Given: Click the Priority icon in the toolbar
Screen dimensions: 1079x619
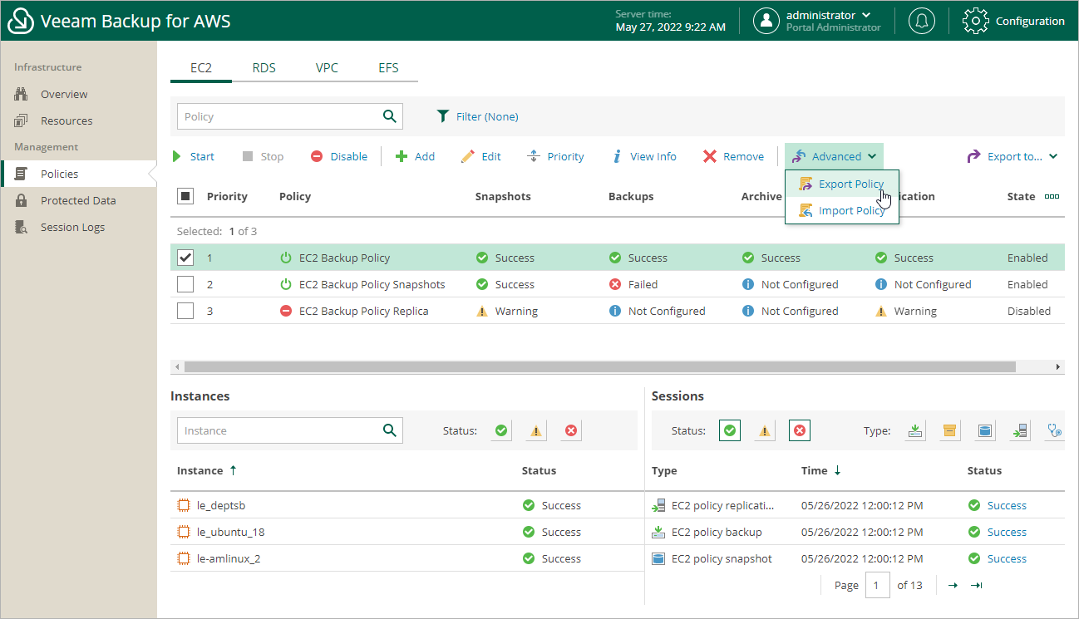Looking at the screenshot, I should pos(555,156).
